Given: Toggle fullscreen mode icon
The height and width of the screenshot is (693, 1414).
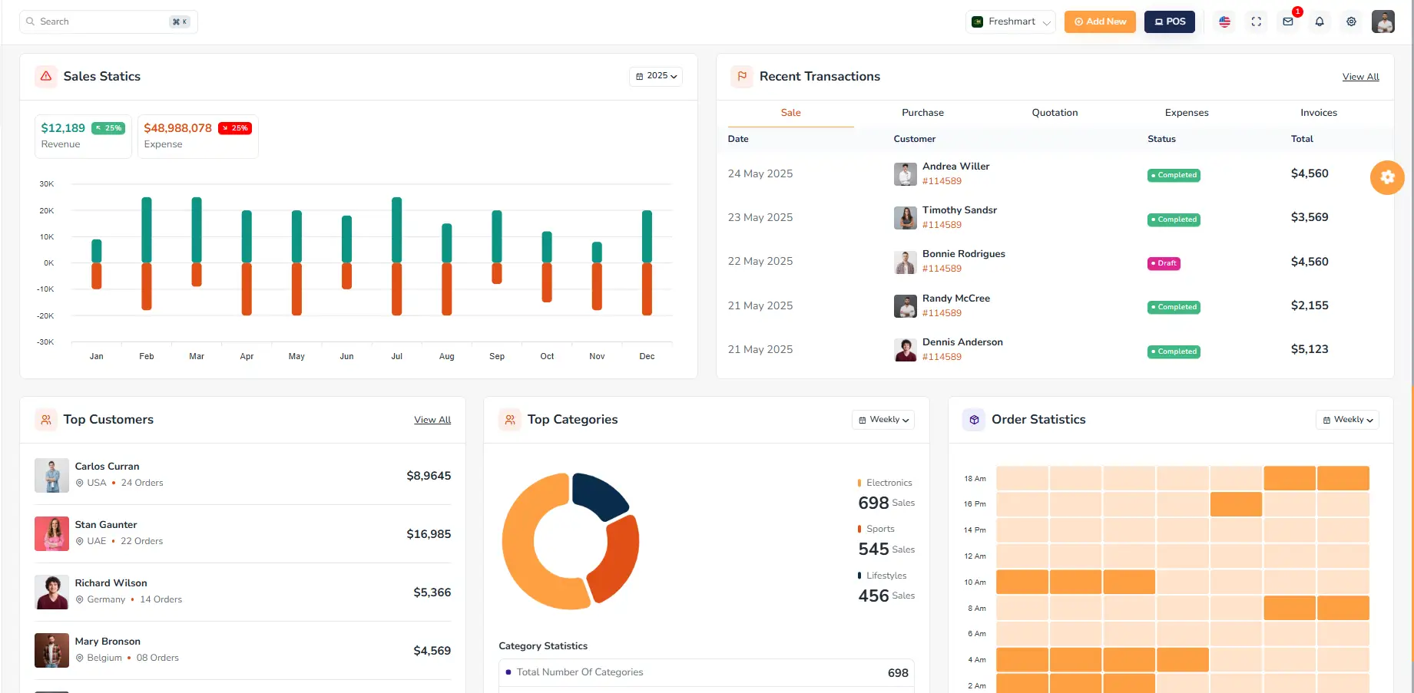Looking at the screenshot, I should coord(1256,21).
